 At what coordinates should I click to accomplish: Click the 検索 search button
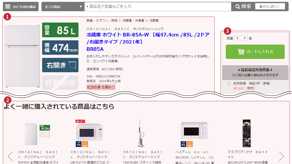243,7
